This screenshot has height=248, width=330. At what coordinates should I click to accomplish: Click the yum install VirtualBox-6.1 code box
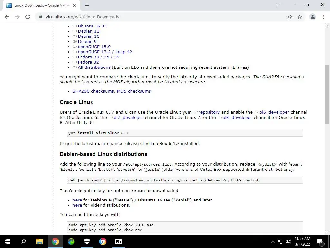(185, 133)
